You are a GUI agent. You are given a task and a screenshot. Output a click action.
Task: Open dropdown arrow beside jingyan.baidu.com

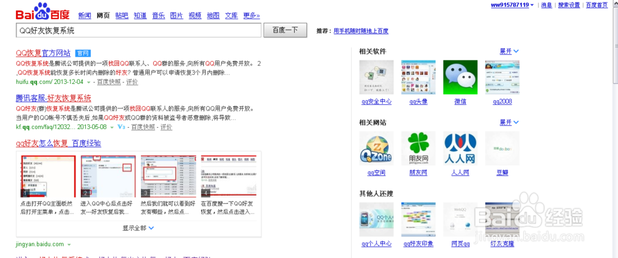[x=69, y=244]
